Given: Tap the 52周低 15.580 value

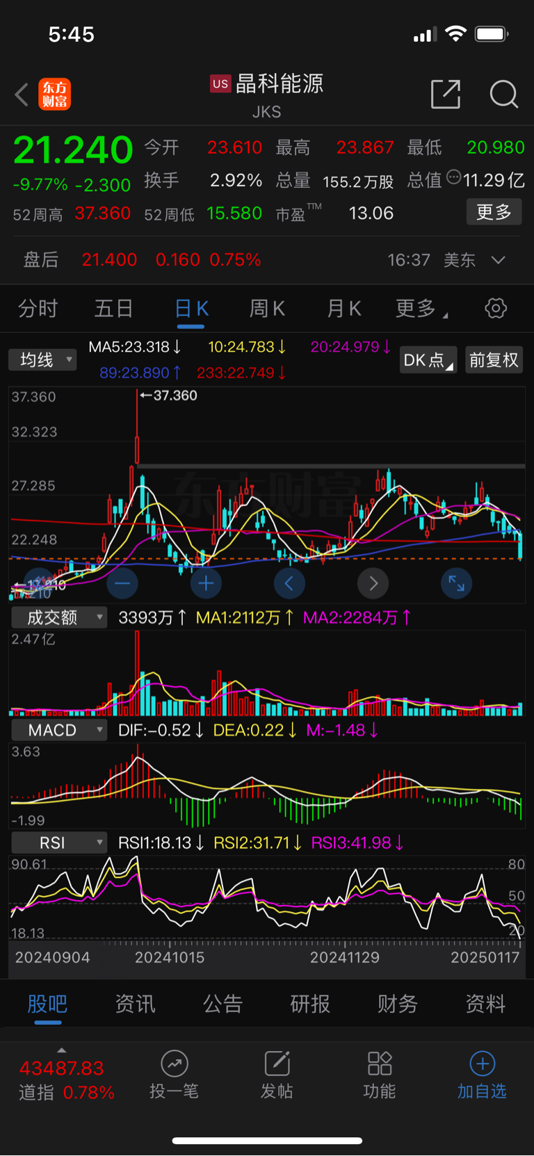Looking at the screenshot, I should point(234,213).
